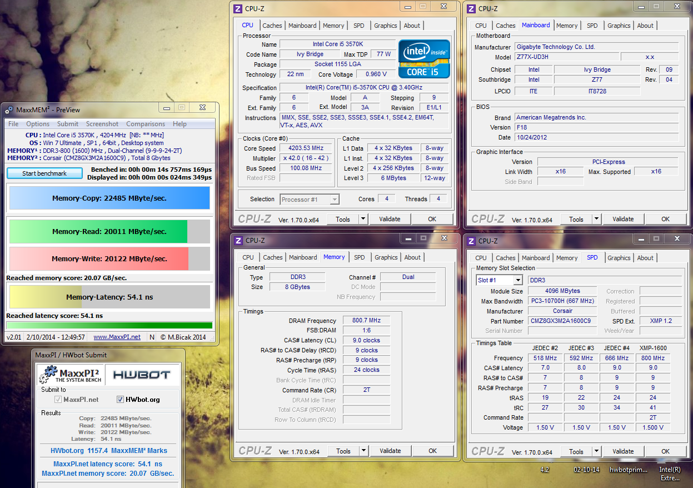Viewport: 693px width, 488px height.
Task: Expand the Tools arrow in the Memory window
Action: point(364,451)
